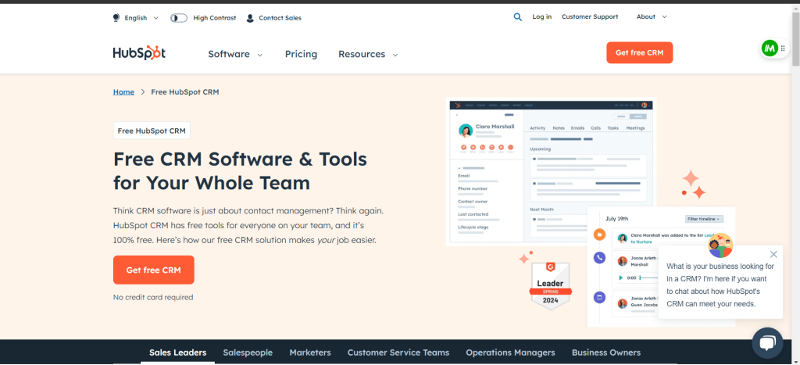Select the Marketers tab
800x365 pixels.
click(x=310, y=352)
